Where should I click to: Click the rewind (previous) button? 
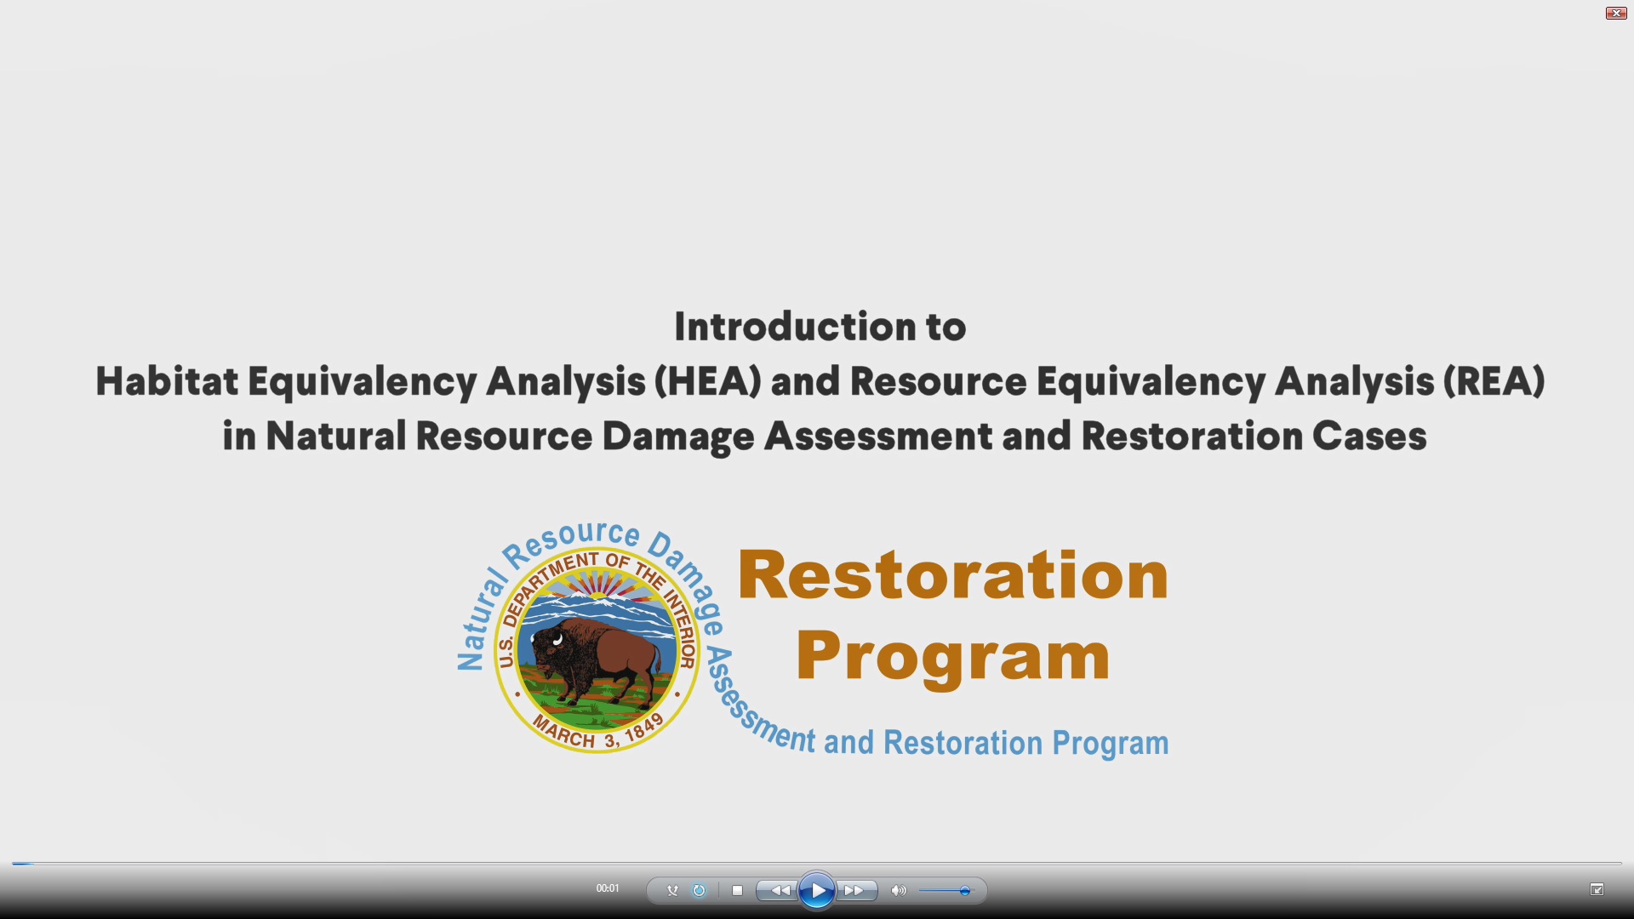coord(778,891)
